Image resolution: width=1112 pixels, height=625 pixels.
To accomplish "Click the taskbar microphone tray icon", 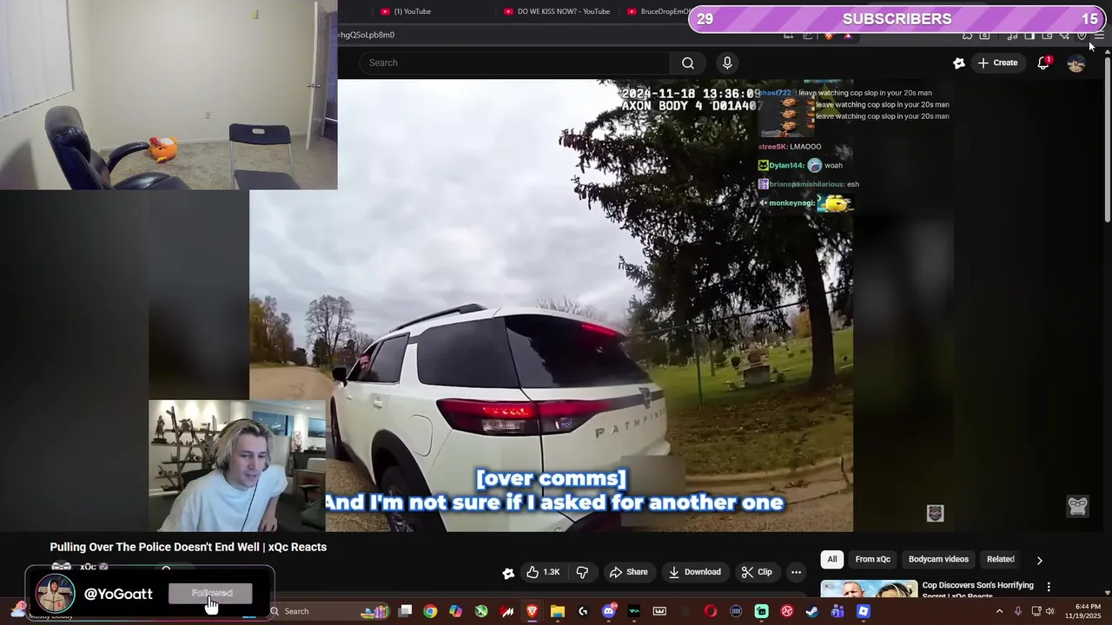I will pyautogui.click(x=1018, y=611).
